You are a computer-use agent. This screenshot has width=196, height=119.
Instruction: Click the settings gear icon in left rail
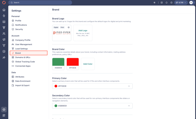click(x=4, y=110)
